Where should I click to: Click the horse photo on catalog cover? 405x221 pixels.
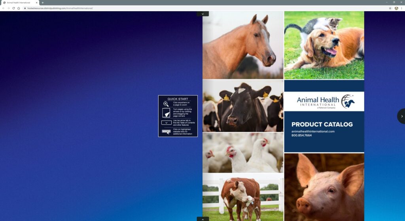(243, 45)
